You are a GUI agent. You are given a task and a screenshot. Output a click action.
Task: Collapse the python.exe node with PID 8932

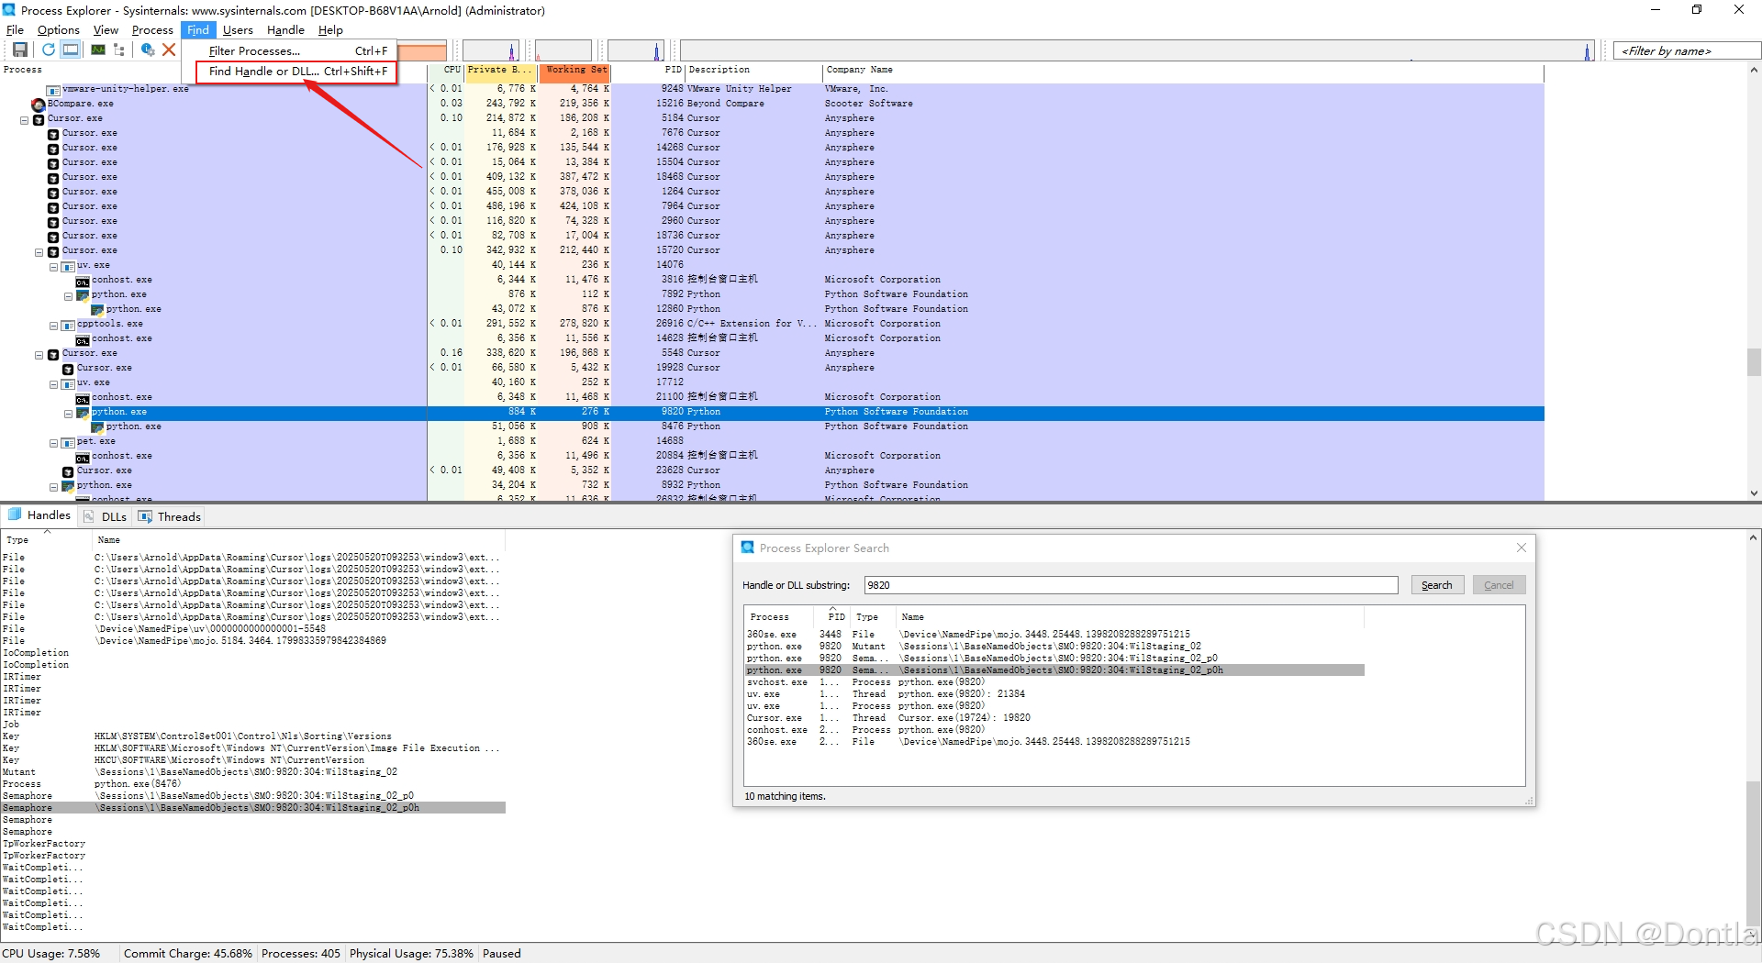53,487
